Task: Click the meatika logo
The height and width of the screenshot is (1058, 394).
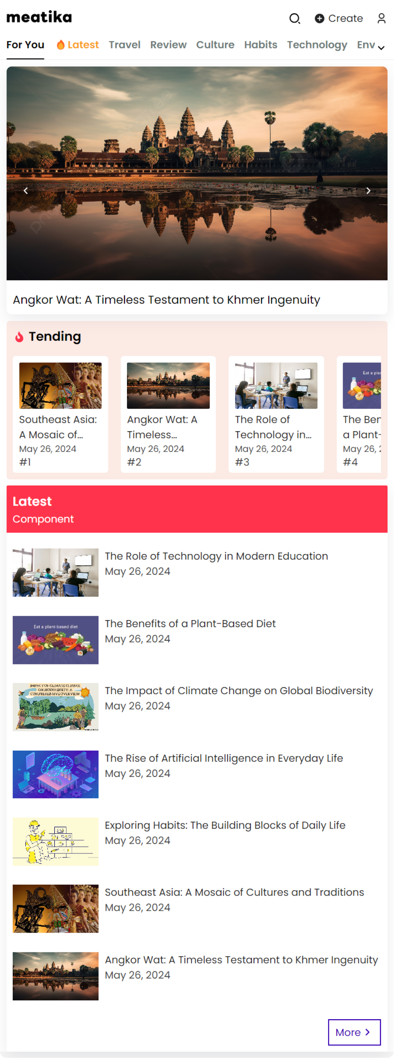Action: click(39, 17)
